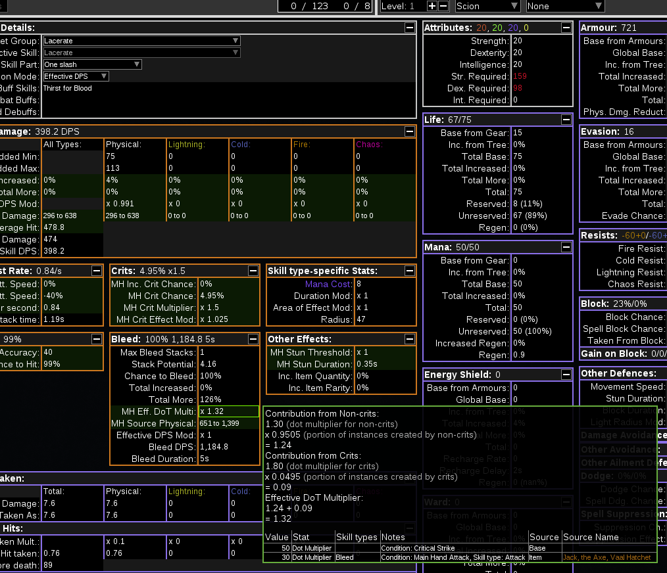This screenshot has height=573, width=667.
Task: Open the greyed Lacerate active skill dropdown
Action: (141, 53)
